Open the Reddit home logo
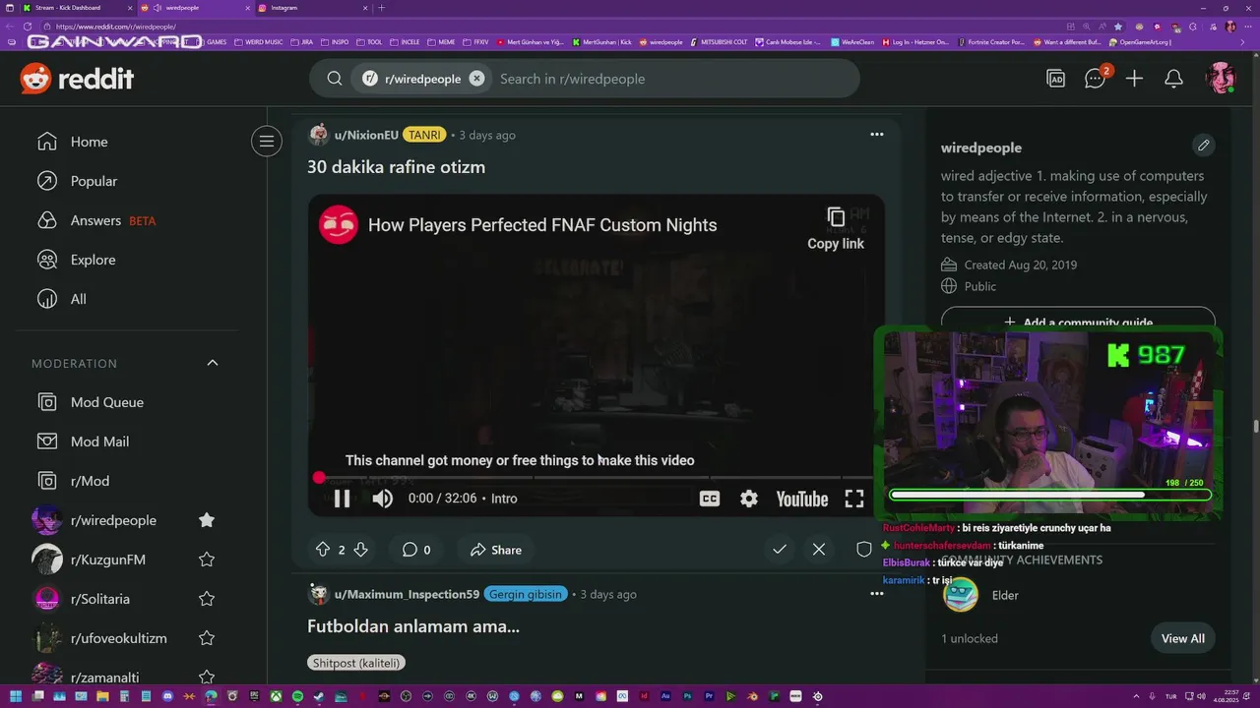The width and height of the screenshot is (1260, 708). 77,79
